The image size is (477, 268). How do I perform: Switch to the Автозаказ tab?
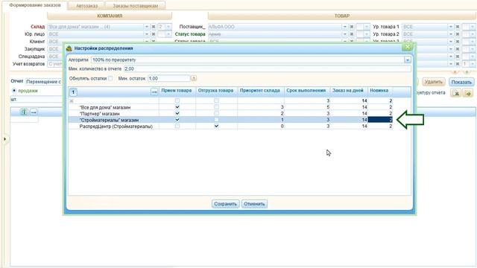[86, 6]
